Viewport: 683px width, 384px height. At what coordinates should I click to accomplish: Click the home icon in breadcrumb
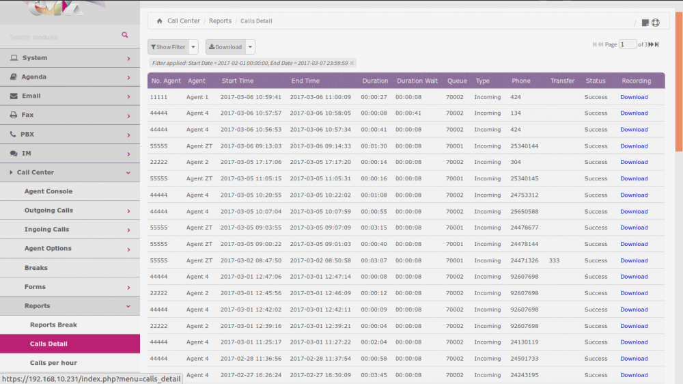coord(160,21)
